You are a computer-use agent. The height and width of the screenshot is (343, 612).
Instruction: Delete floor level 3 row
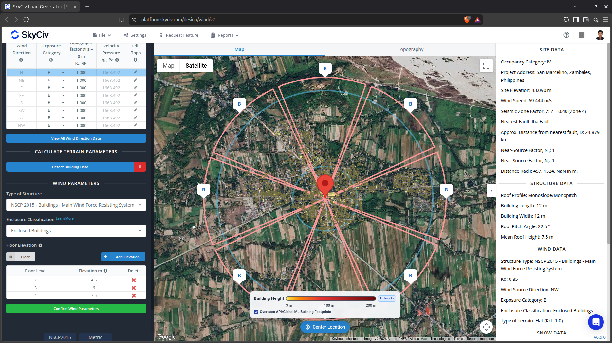pyautogui.click(x=134, y=288)
